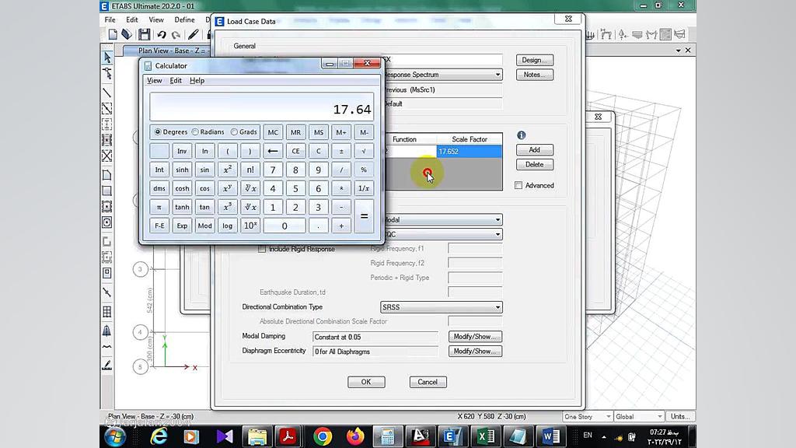796x448 pixels.
Task: Click the Delete button for loads
Action: pos(535,165)
